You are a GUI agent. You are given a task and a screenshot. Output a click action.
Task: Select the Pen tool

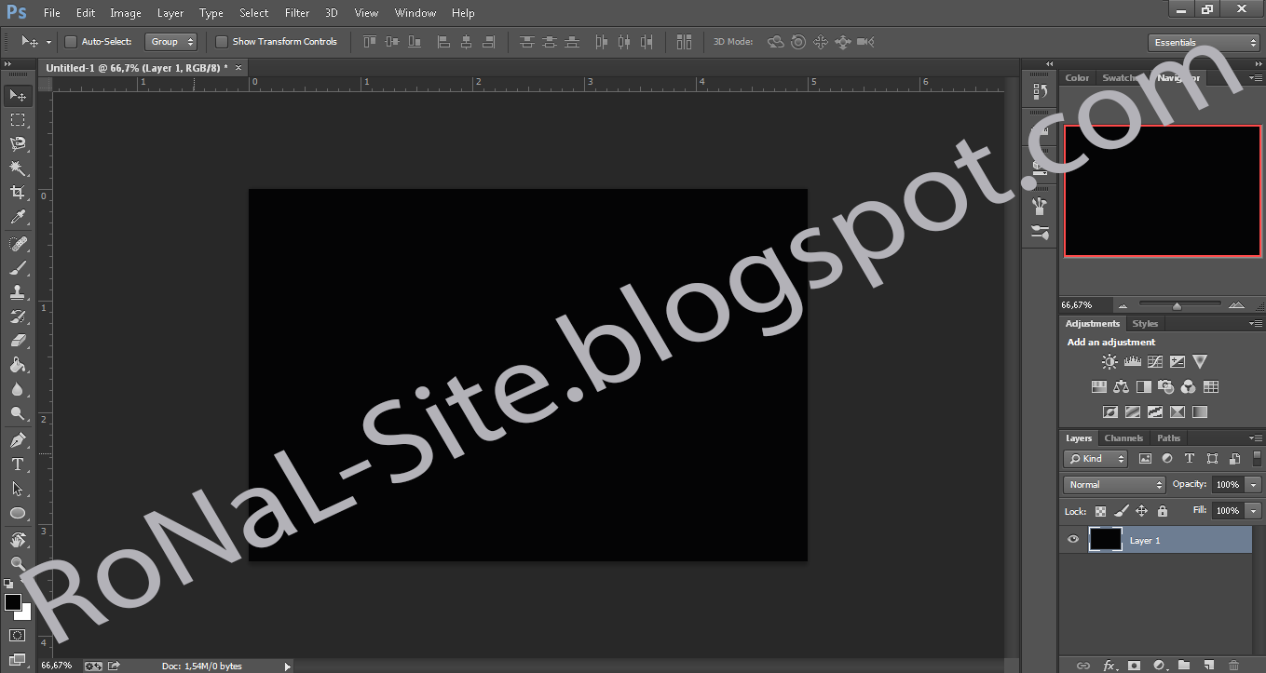(18, 440)
